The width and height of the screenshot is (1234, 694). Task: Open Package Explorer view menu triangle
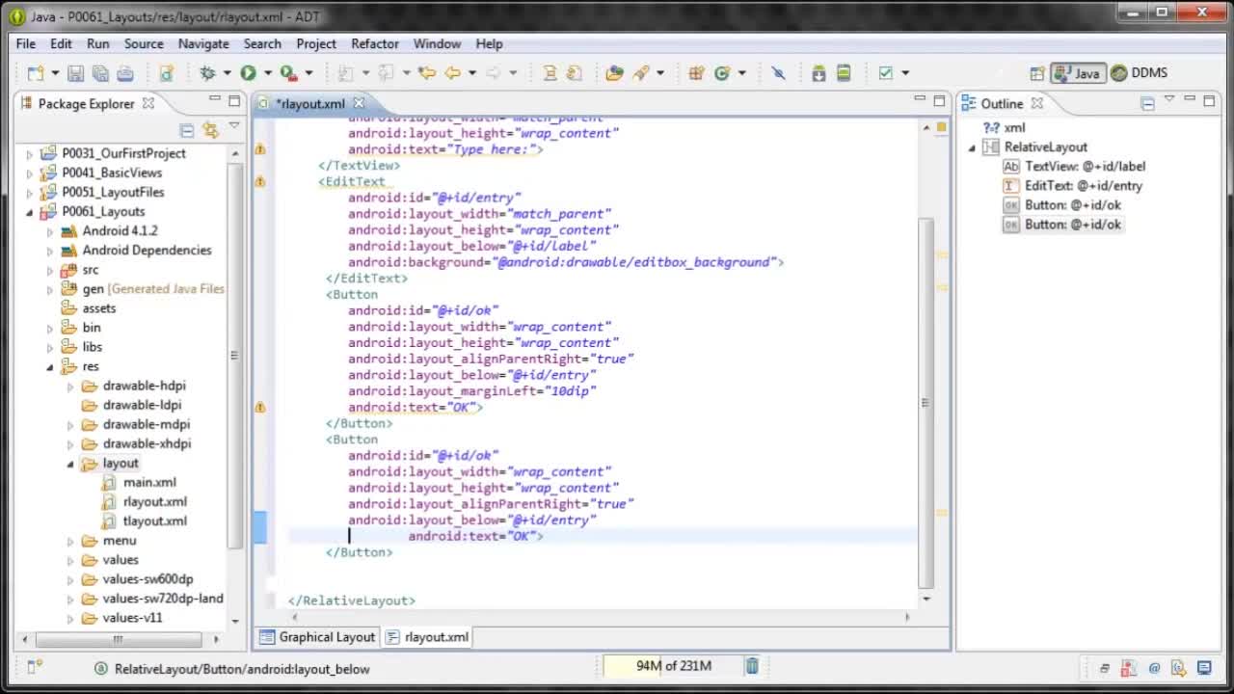pos(233,126)
